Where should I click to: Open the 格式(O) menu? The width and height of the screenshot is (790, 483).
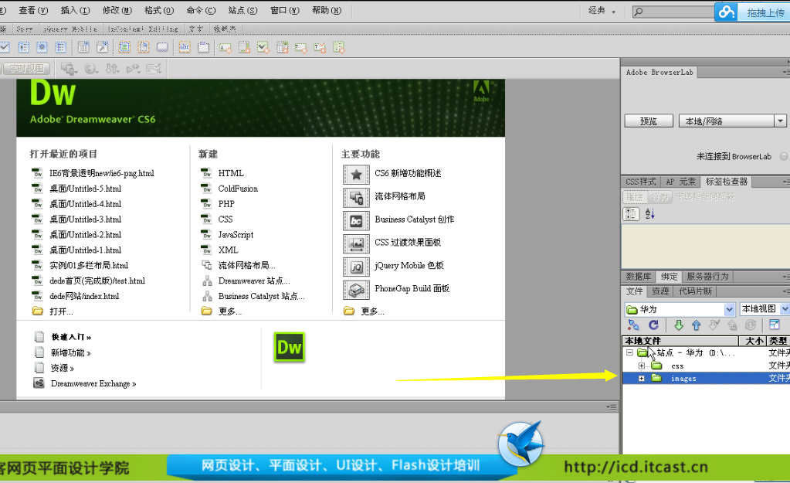[159, 10]
